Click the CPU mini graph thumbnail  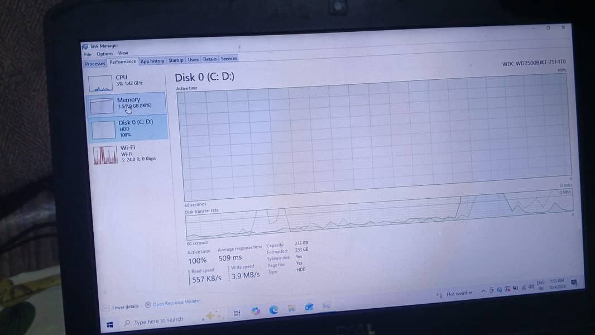100,83
